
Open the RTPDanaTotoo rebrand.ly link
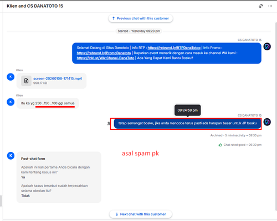click(174, 48)
